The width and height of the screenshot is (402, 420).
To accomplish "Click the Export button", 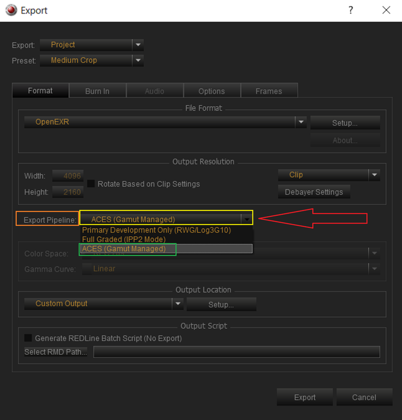I will [x=305, y=397].
